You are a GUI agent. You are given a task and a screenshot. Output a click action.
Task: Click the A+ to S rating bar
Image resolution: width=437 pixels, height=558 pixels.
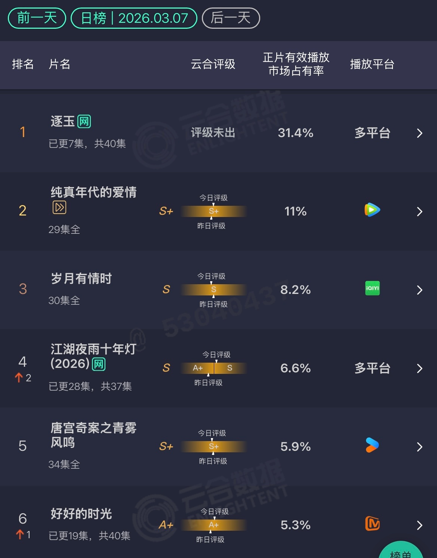point(213,368)
